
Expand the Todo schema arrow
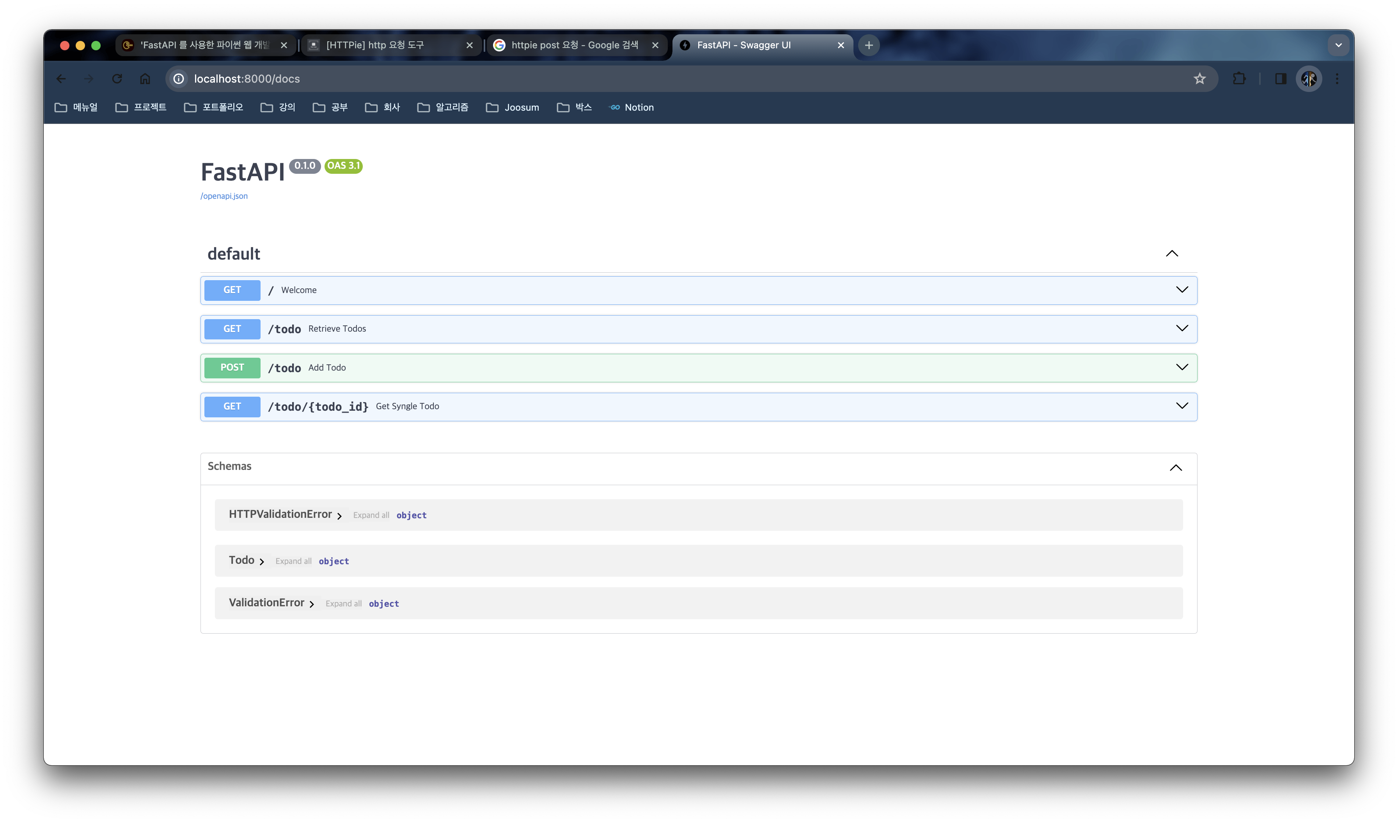261,562
